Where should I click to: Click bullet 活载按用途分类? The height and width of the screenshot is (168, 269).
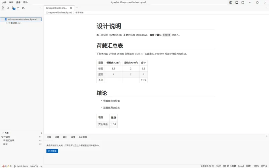[x=112, y=108]
